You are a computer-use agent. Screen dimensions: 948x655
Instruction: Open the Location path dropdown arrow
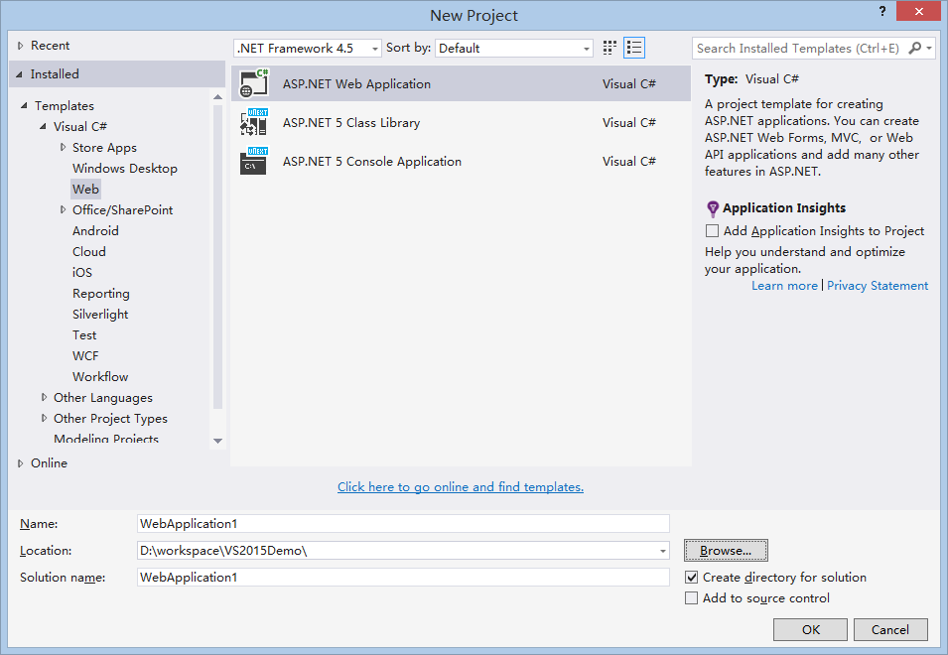click(663, 551)
